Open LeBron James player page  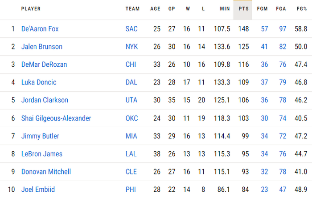[42, 154]
